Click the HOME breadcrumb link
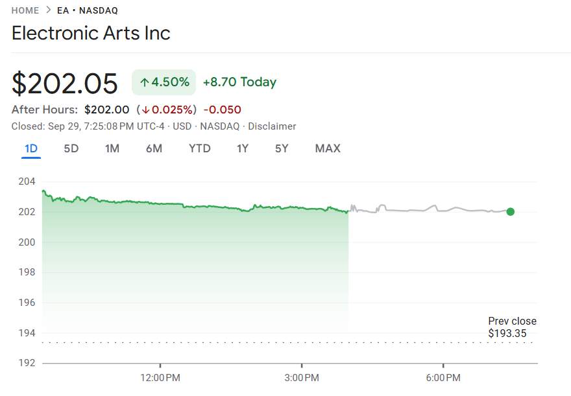The image size is (571, 396). pos(25,10)
